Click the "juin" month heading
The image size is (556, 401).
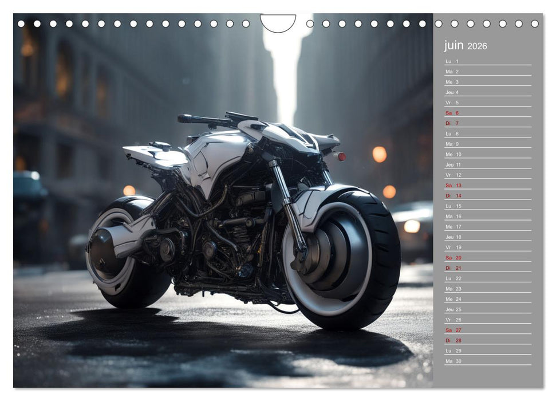pos(454,46)
